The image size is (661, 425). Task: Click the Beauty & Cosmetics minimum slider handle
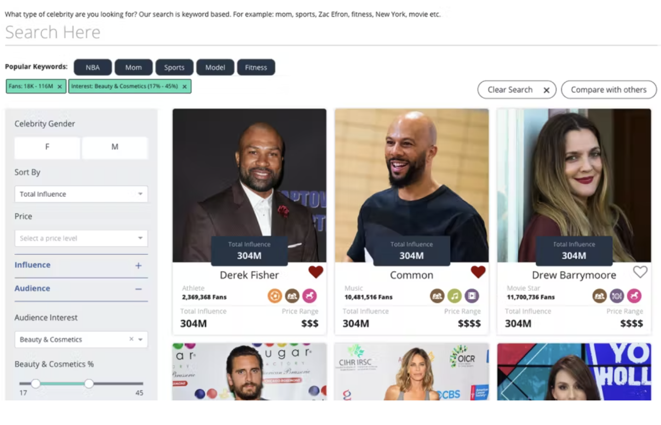[x=35, y=383]
